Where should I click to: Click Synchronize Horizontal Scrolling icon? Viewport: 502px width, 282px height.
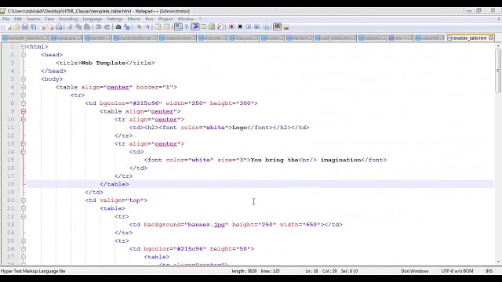tap(166, 27)
